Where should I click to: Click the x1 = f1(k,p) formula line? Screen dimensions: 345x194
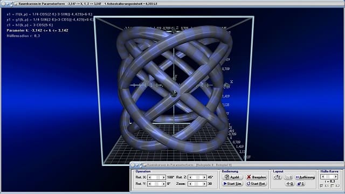coord(50,15)
